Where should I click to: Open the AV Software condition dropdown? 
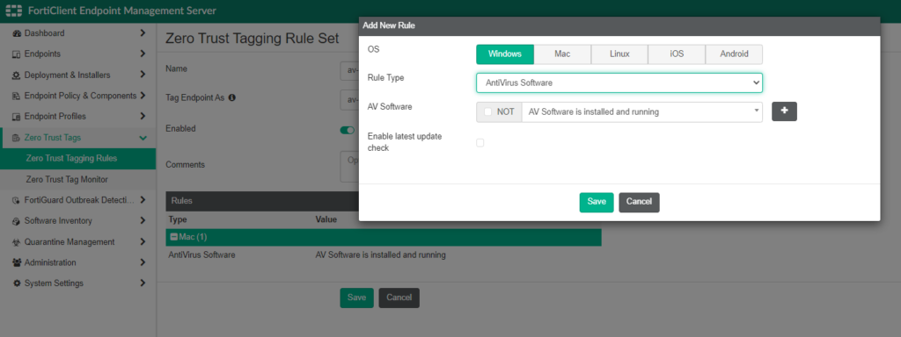click(641, 111)
